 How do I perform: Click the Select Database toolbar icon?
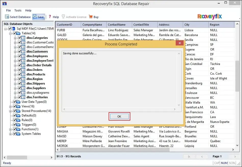[x=7, y=16]
